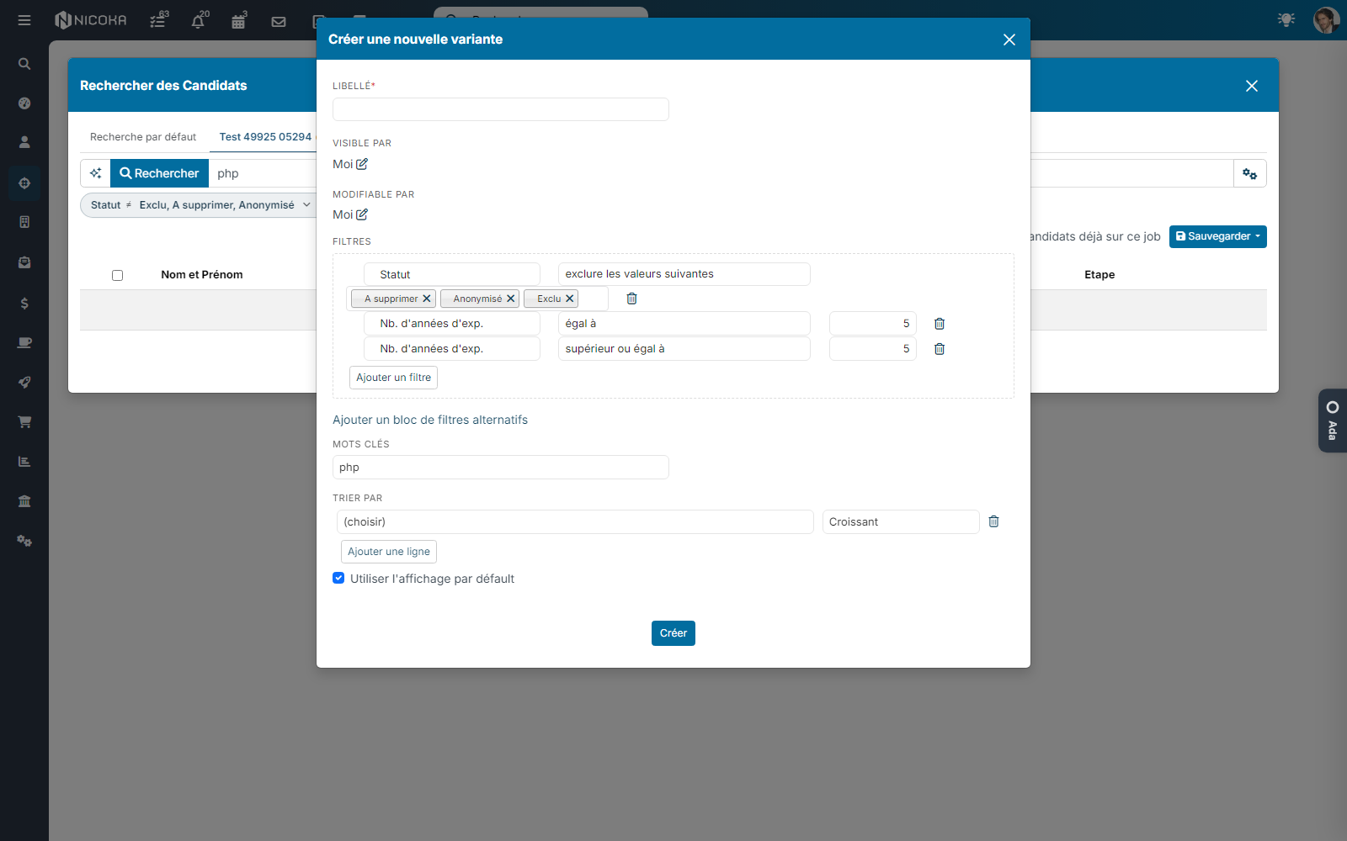Image resolution: width=1347 pixels, height=841 pixels.
Task: Click the Créer button
Action: (673, 633)
